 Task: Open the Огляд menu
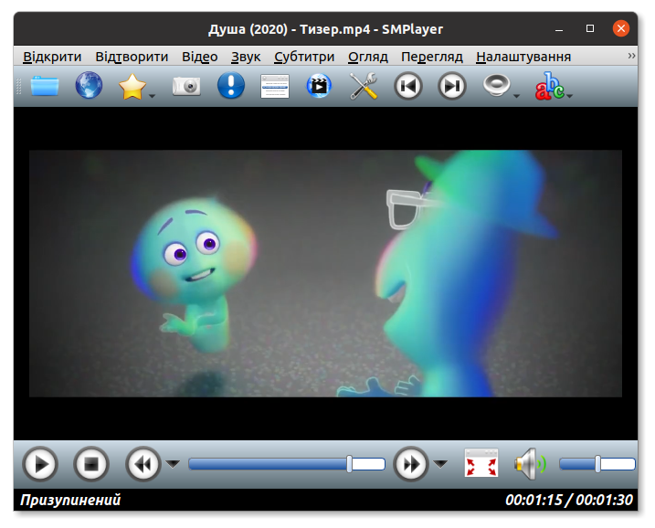368,57
